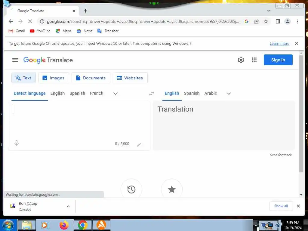Stop loading the page
This screenshot has height=231, width=308.
pyautogui.click(x=30, y=21)
